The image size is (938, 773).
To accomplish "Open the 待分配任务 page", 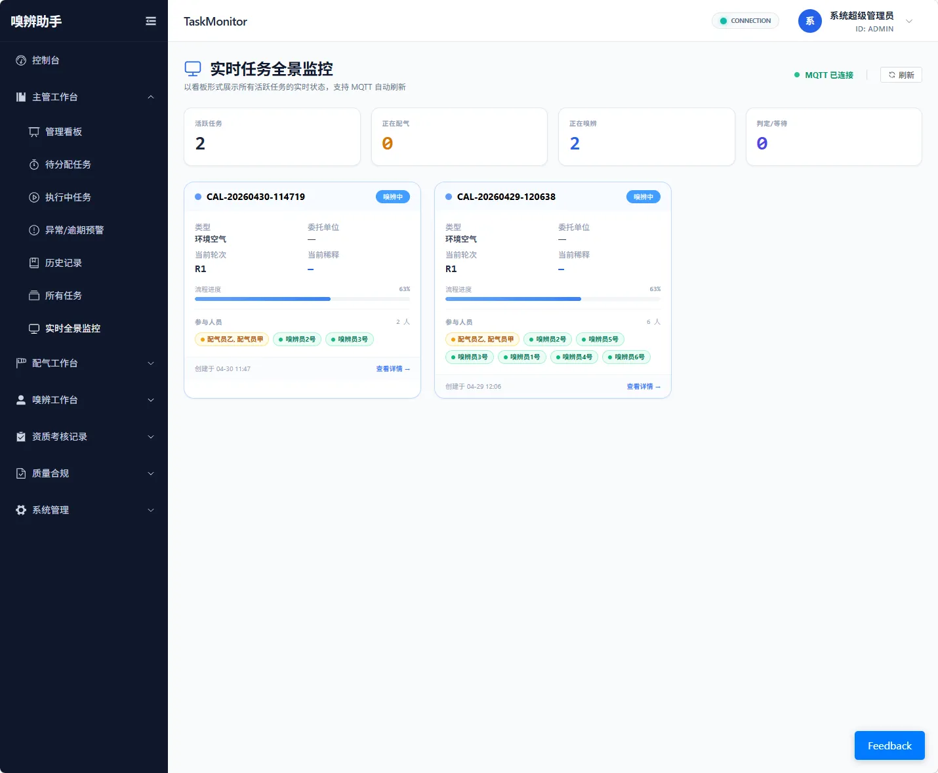I will pos(84,165).
